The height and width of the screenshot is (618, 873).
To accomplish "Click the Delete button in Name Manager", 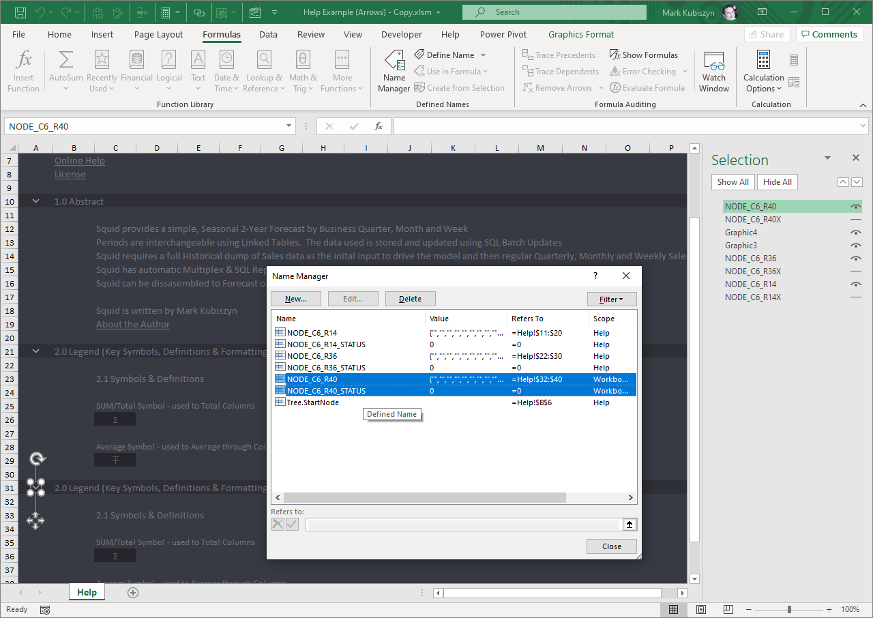I will [x=410, y=299].
